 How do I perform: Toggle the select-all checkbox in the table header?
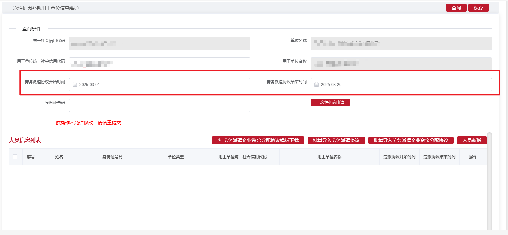coord(15,156)
